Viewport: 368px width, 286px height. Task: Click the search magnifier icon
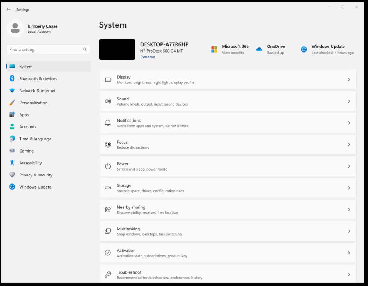85,49
